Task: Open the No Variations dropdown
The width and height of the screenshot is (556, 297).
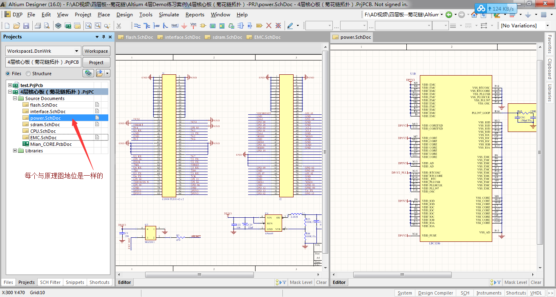Action: coord(548,26)
